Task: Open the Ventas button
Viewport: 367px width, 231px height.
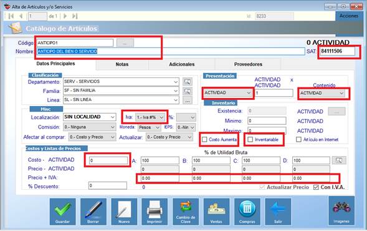Action: [x=216, y=212]
